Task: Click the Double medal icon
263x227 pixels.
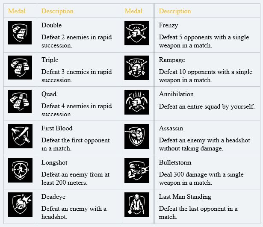Action: pyautogui.click(x=20, y=33)
